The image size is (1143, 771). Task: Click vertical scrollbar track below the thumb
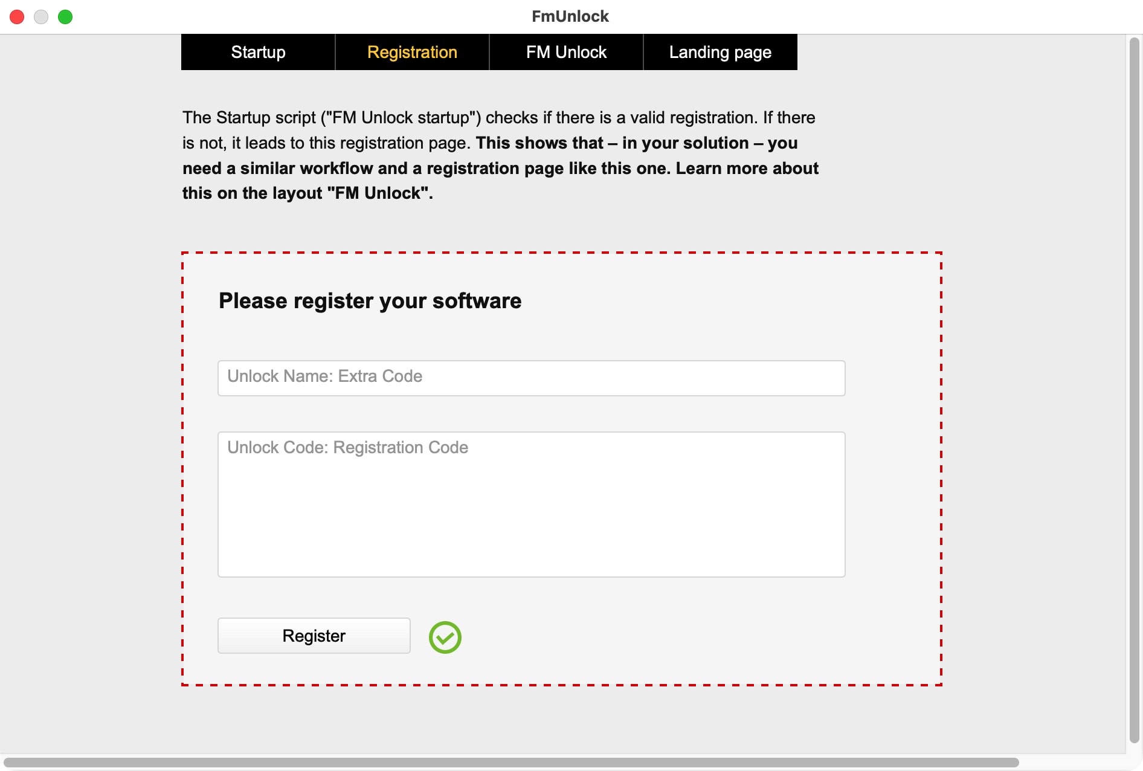[1134, 748]
